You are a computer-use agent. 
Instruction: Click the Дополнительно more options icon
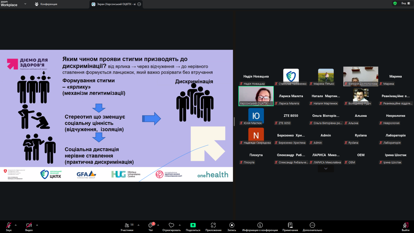click(x=312, y=225)
